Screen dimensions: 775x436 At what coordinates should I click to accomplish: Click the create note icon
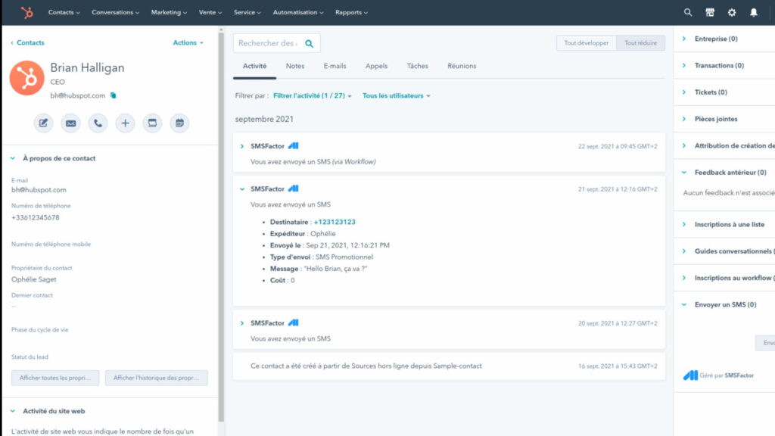43,123
